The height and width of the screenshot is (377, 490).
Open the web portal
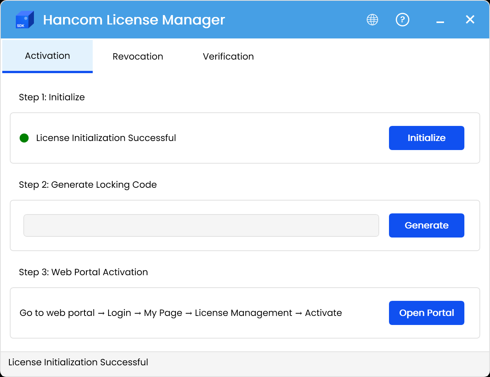(x=426, y=313)
